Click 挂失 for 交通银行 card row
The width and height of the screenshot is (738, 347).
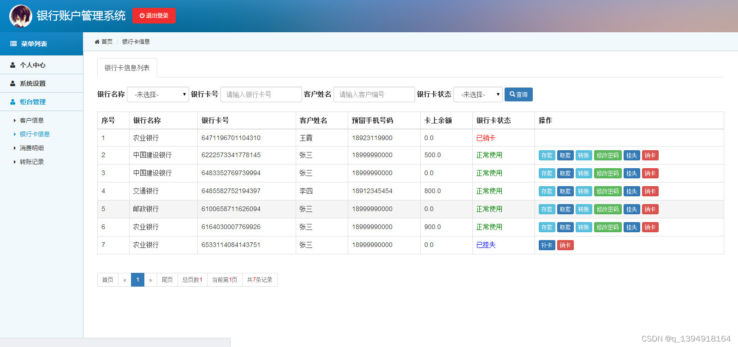(x=632, y=192)
